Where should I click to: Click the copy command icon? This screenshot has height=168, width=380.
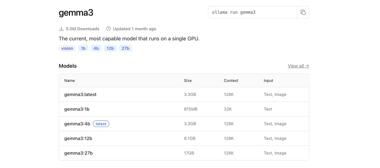point(303,12)
